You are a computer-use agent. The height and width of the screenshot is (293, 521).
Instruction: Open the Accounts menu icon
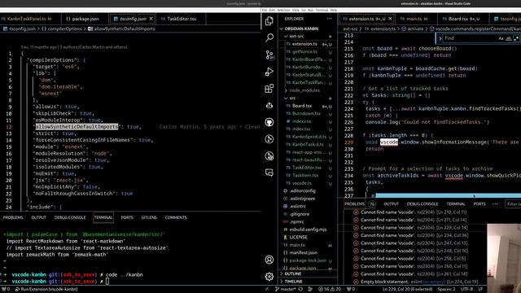click(269, 260)
